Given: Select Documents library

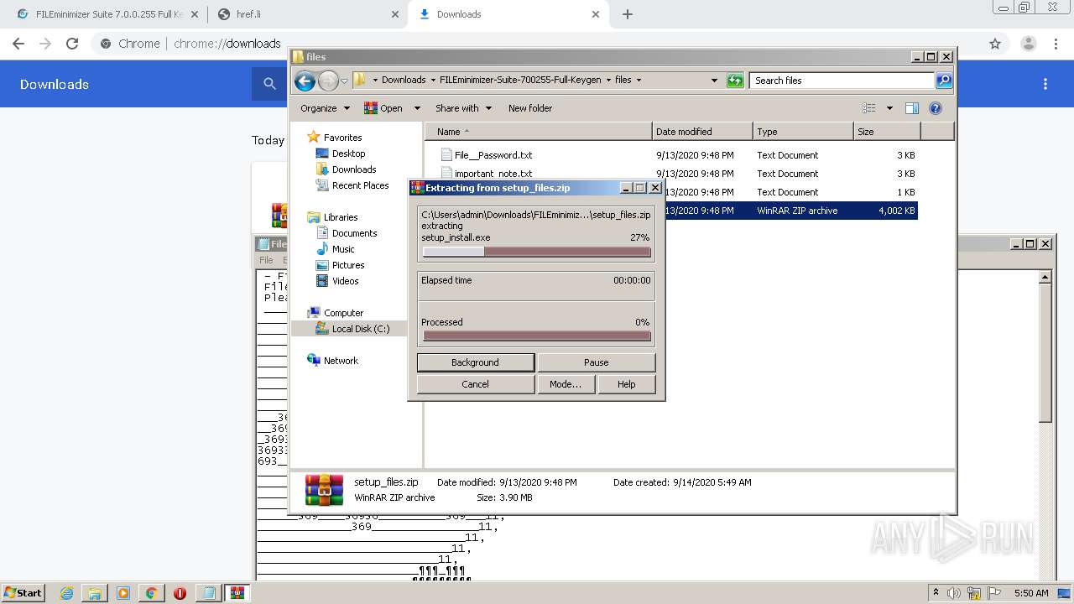Looking at the screenshot, I should [x=354, y=233].
